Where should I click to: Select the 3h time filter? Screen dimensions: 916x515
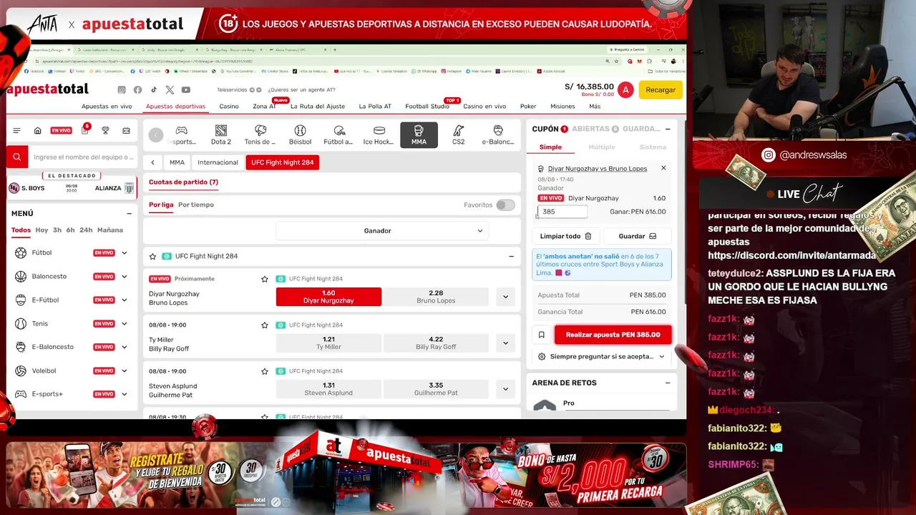(57, 230)
